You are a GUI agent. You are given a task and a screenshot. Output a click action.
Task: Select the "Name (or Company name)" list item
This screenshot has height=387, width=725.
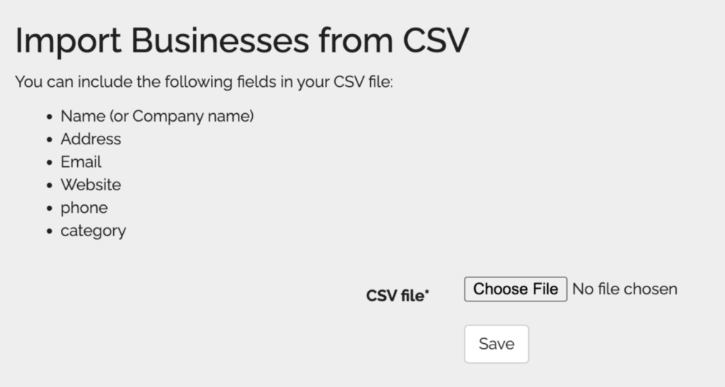click(156, 116)
